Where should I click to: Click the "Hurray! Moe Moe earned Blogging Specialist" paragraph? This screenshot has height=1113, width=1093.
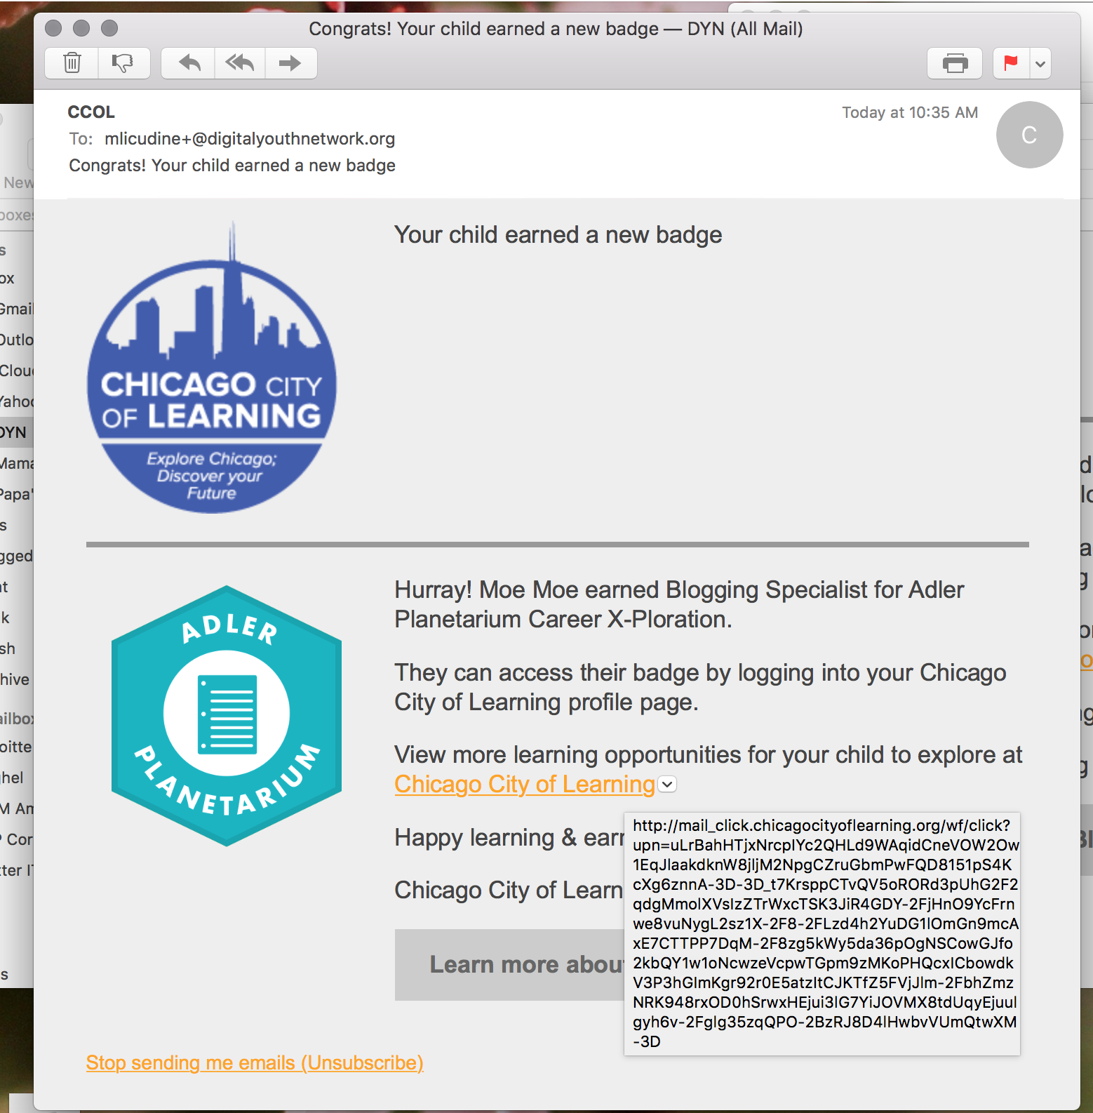[679, 604]
